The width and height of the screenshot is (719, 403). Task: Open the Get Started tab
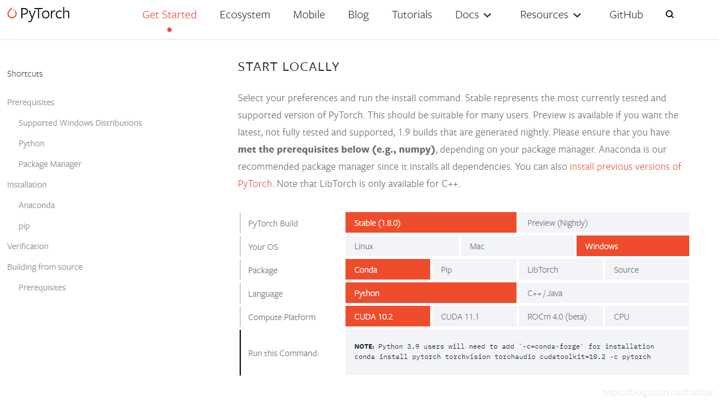click(x=169, y=15)
